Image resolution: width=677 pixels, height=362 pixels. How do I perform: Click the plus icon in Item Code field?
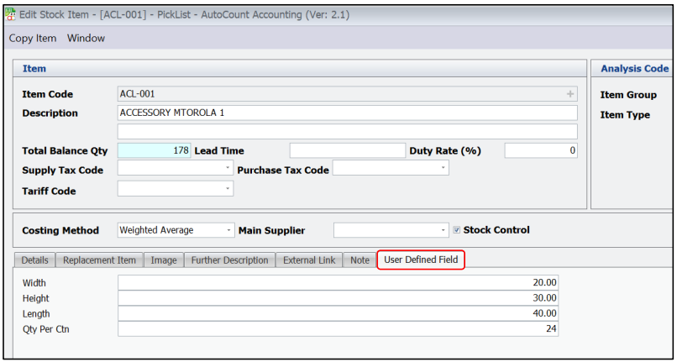[x=570, y=94]
